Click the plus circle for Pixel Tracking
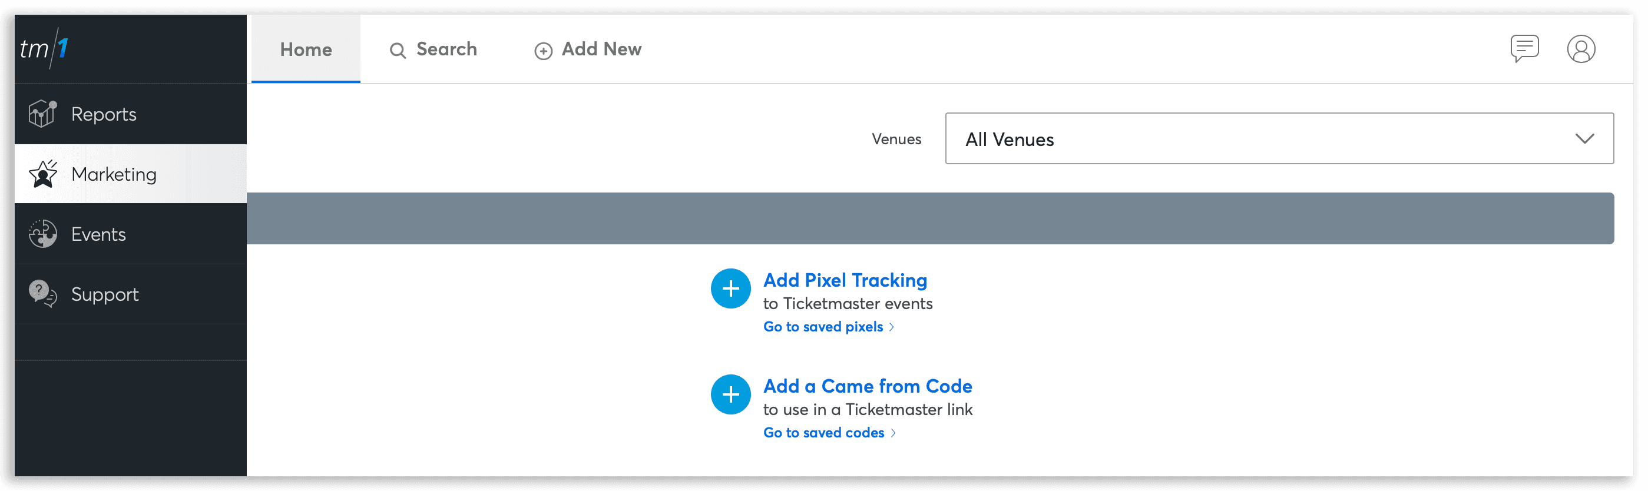1648x491 pixels. 730,288
